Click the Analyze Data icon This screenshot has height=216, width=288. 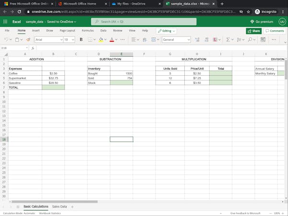263,39
